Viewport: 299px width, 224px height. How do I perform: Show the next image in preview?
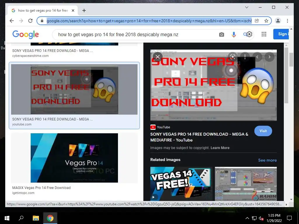point(270,57)
